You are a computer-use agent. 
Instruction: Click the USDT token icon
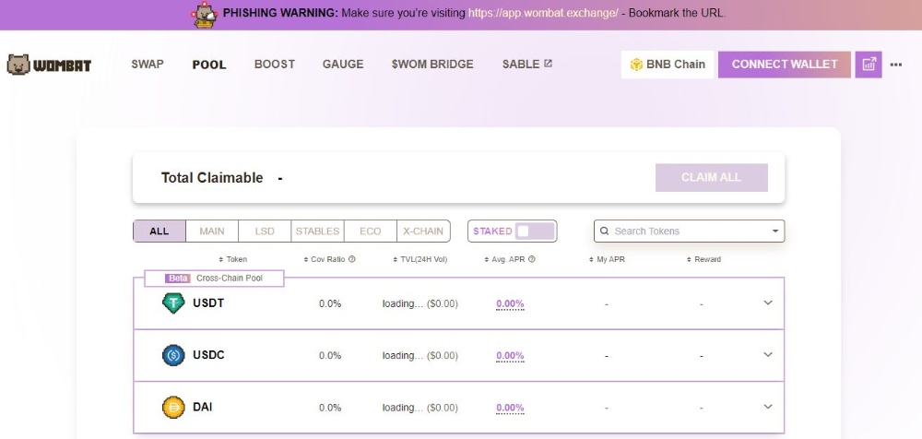(x=173, y=303)
